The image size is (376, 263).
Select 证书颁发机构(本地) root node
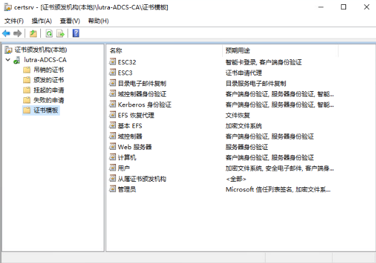(40, 50)
